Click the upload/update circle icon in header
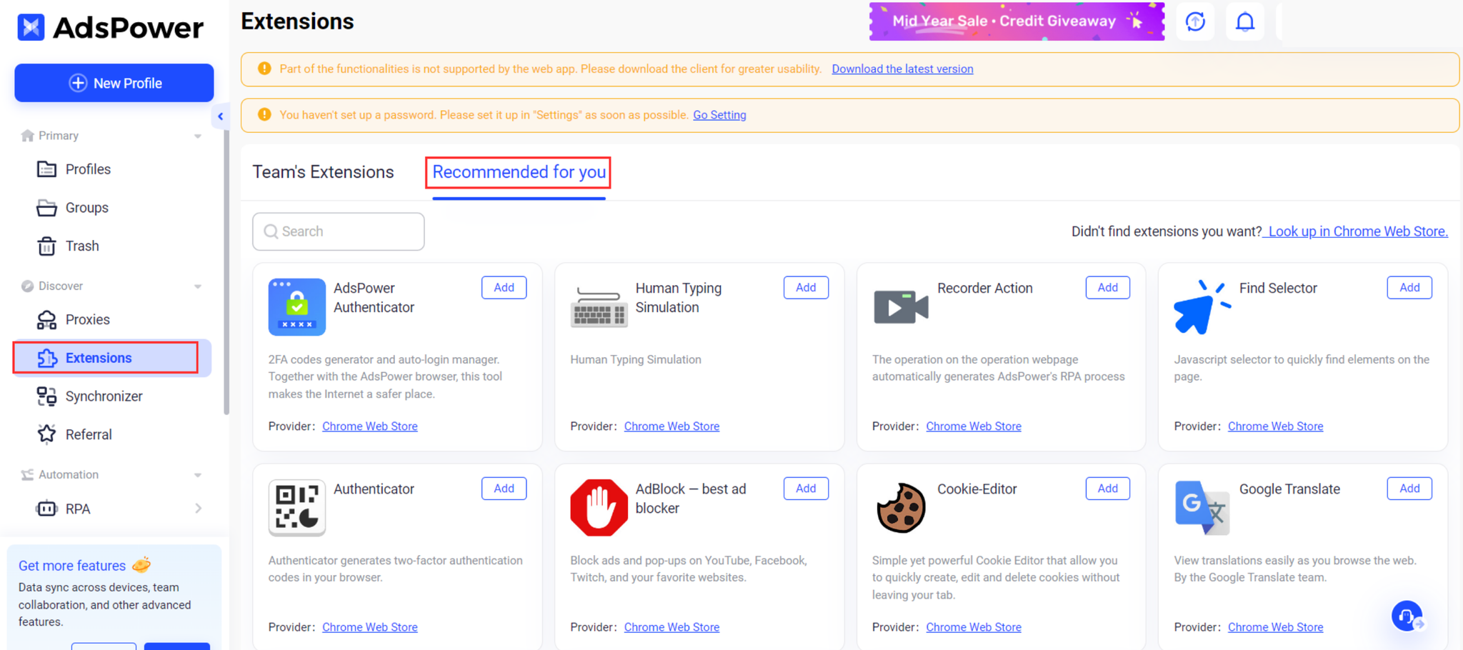The height and width of the screenshot is (650, 1463). (1195, 21)
